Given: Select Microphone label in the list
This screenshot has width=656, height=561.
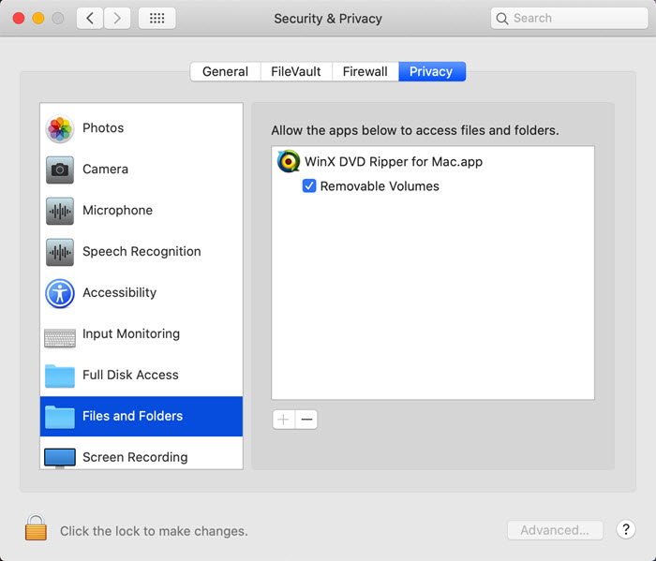Looking at the screenshot, I should coord(117,211).
